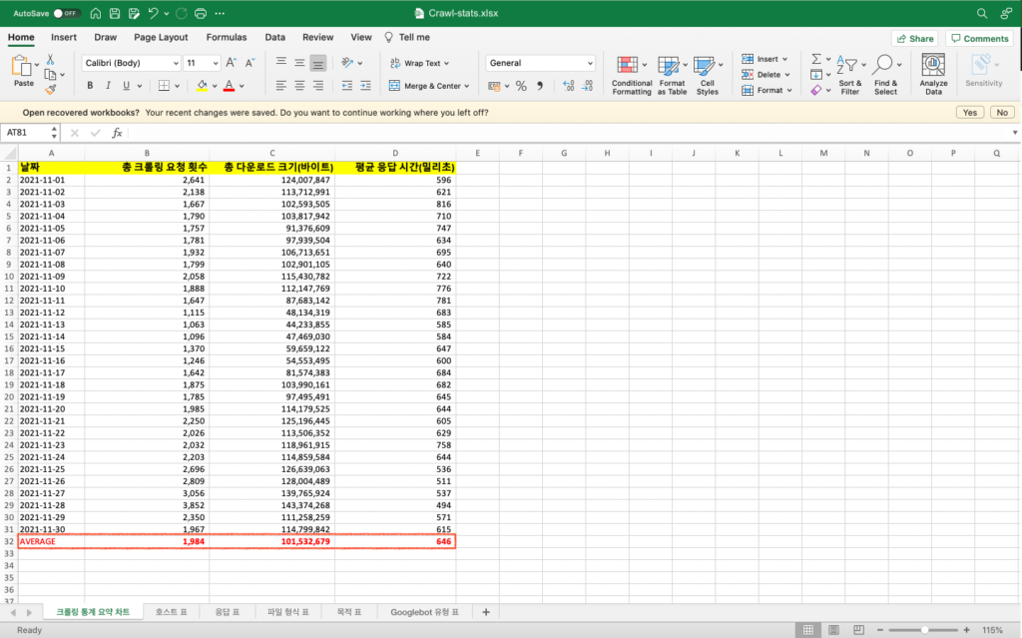
Task: Open Cell Styles gallery
Action: (x=708, y=76)
